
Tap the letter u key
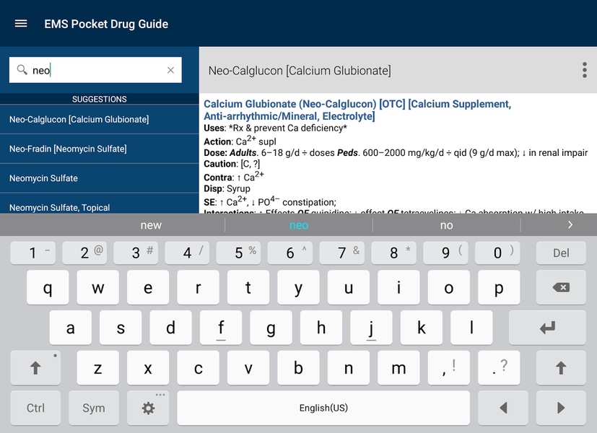(x=349, y=287)
